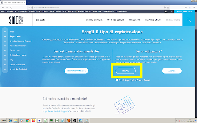Click the page vertical scrollbar
The height and width of the screenshot is (123, 197).
196,64
